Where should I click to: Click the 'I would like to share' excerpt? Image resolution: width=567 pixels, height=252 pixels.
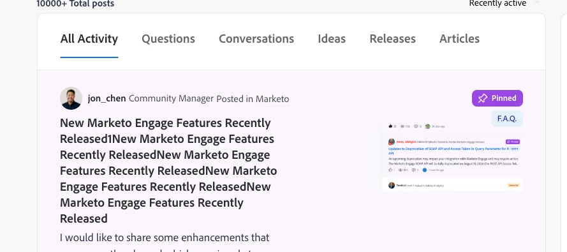coord(165,237)
